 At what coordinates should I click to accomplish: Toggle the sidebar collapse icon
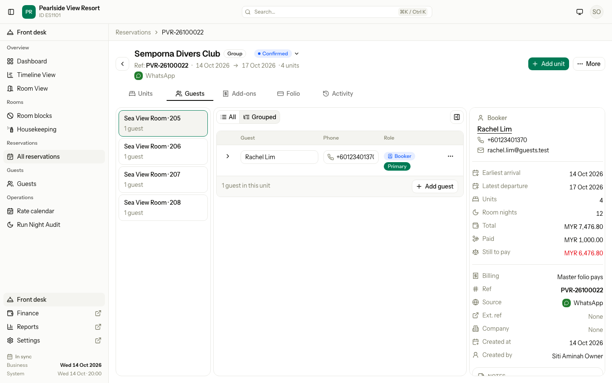tap(11, 12)
